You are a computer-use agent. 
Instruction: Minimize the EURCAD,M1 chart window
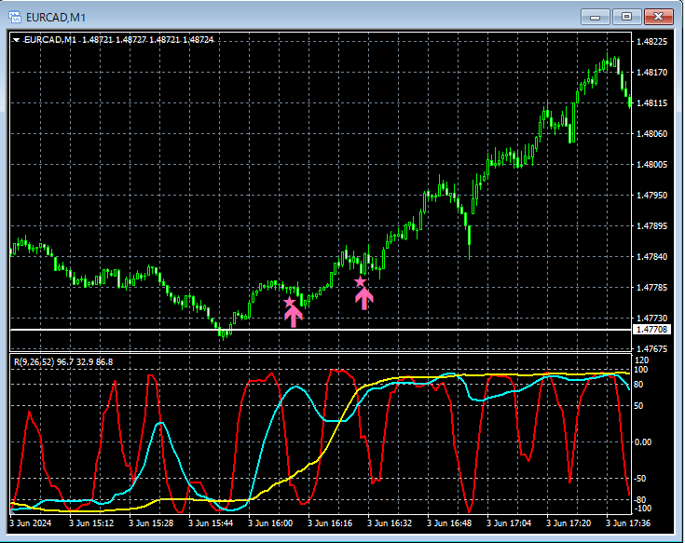click(x=595, y=17)
